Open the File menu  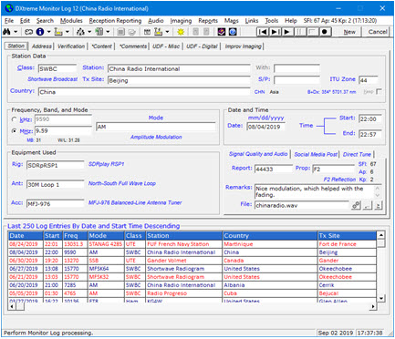[9, 21]
